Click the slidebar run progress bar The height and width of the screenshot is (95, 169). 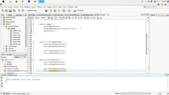coord(136,93)
